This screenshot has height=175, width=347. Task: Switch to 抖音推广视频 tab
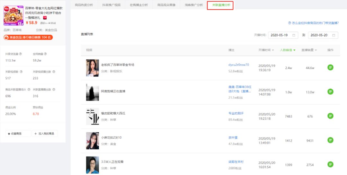(111, 5)
